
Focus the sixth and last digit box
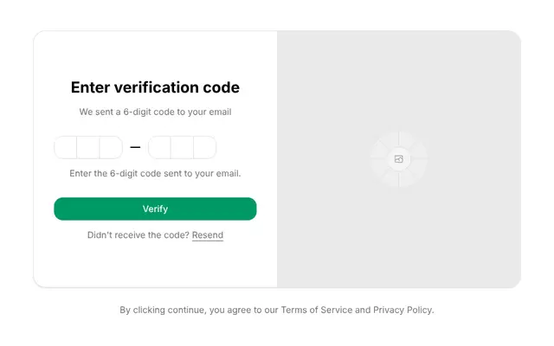[205, 147]
